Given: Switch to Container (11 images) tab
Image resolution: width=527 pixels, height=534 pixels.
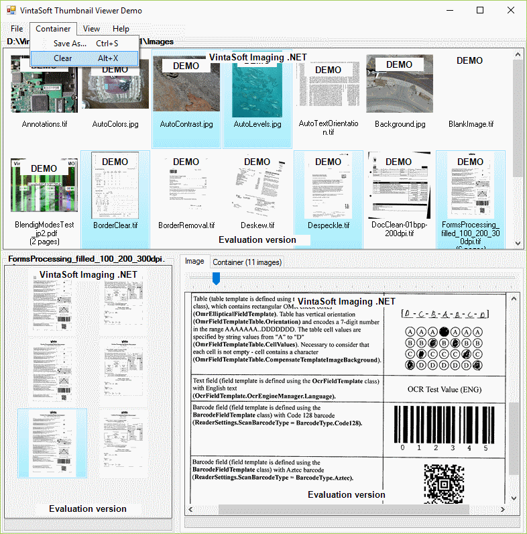Looking at the screenshot, I should tap(247, 262).
